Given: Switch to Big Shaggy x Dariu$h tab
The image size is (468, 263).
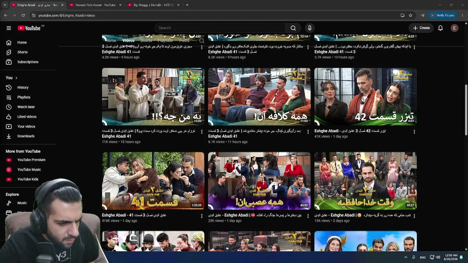Looking at the screenshot, I should [154, 5].
